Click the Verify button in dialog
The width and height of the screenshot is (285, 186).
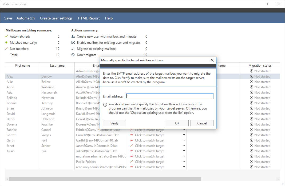[114, 123]
